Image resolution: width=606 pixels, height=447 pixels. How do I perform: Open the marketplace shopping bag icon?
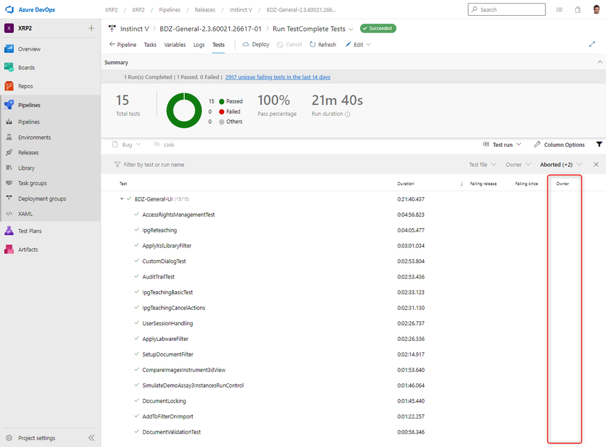(x=577, y=10)
